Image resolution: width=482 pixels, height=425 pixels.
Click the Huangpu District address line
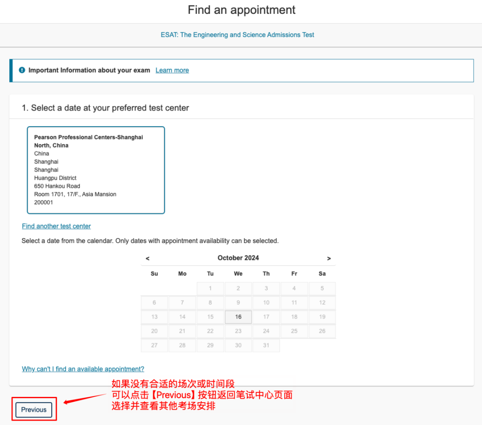click(55, 178)
